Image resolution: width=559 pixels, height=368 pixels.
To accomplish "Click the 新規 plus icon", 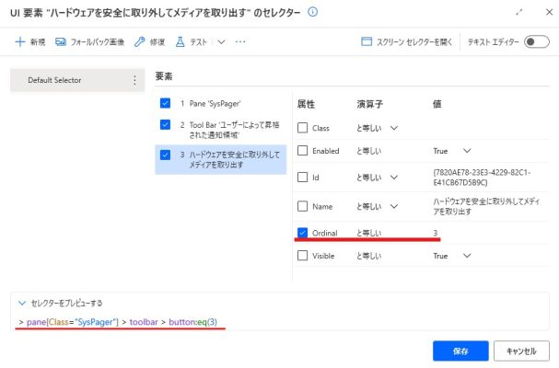I will pyautogui.click(x=20, y=41).
